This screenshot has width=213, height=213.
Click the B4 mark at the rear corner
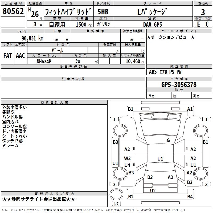coord(190,196)
